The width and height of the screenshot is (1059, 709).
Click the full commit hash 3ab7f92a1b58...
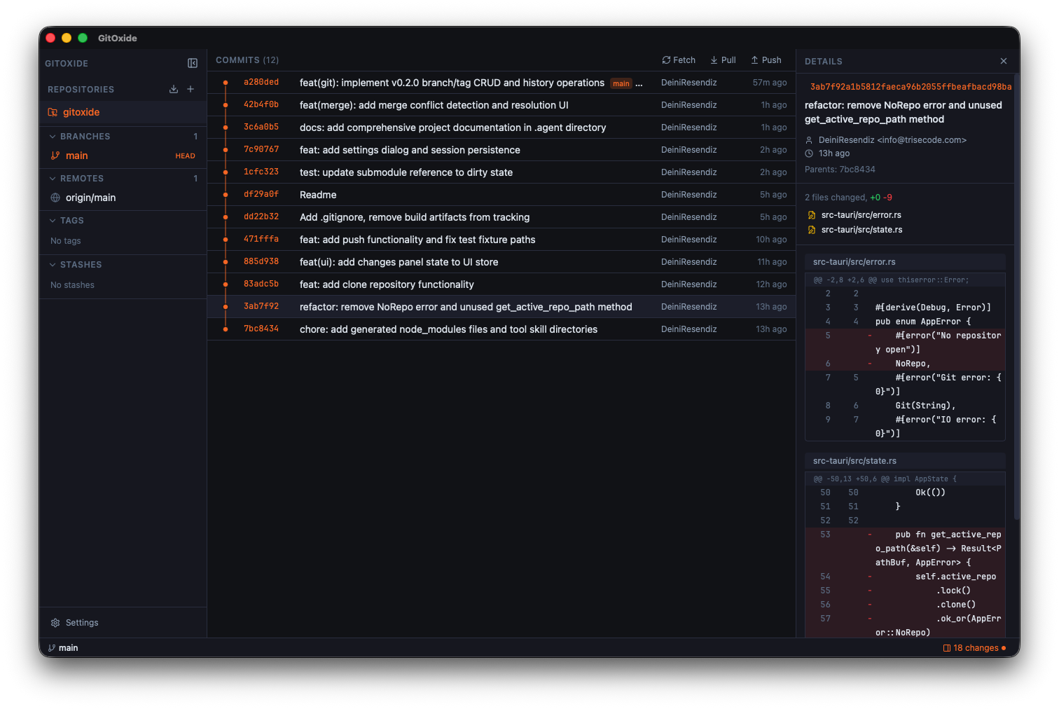coord(911,87)
